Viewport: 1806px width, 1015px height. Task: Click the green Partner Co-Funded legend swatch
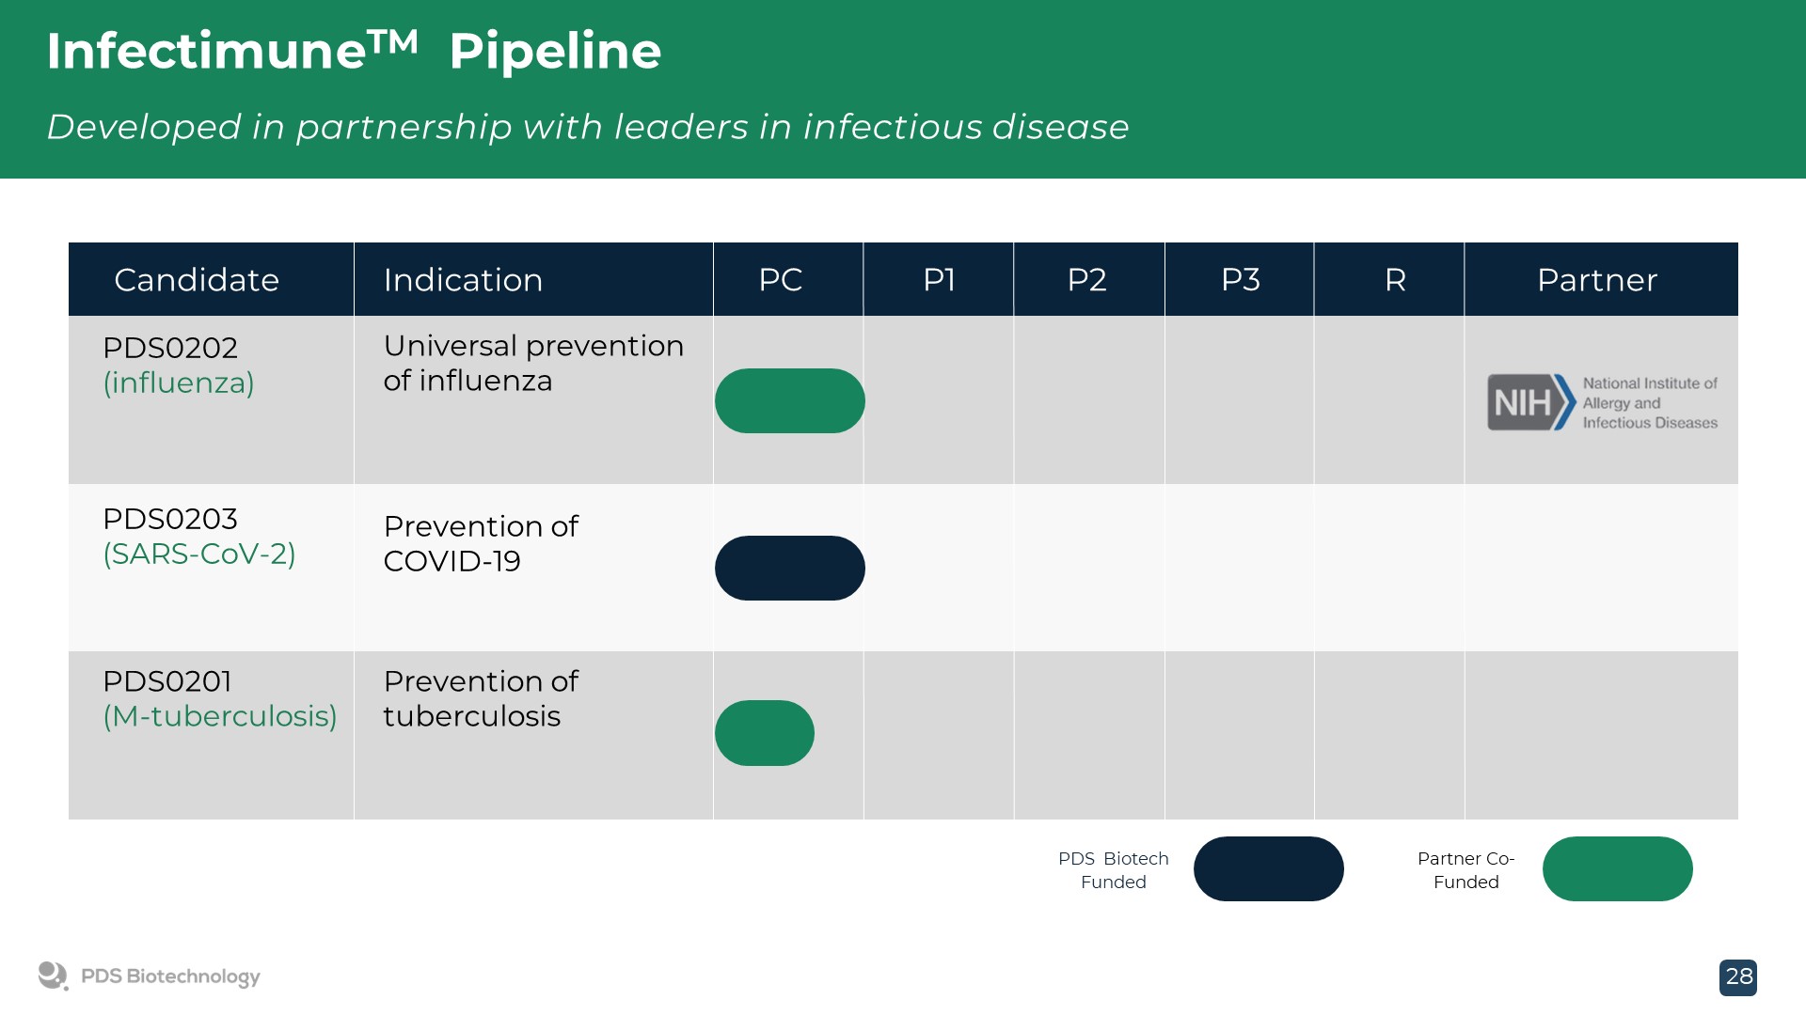[x=1617, y=869]
